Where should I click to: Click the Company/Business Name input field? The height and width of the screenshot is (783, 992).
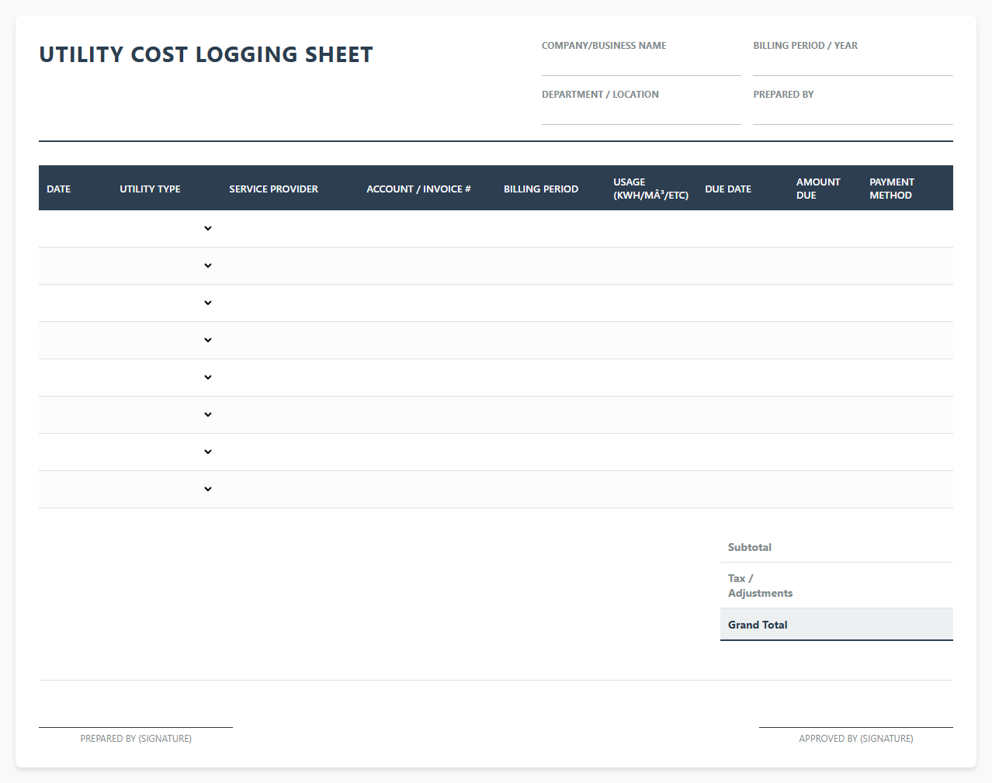tap(641, 65)
